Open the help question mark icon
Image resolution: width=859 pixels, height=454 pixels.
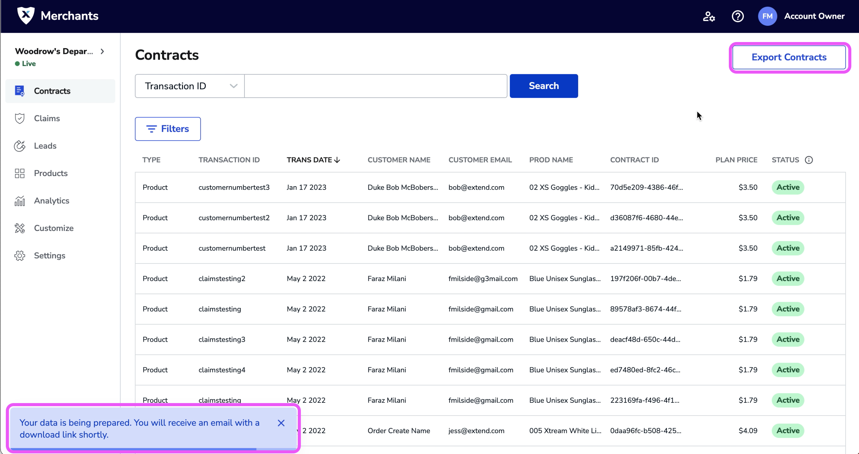(737, 16)
